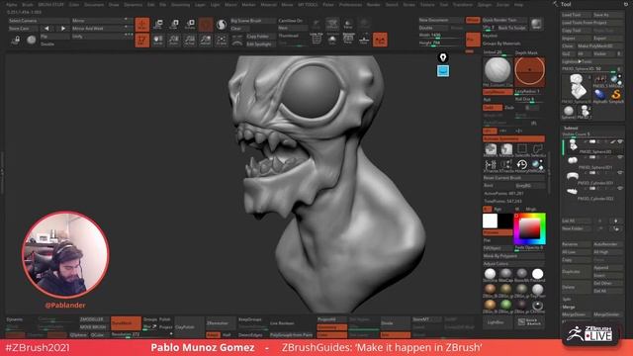Click the blue square icon in the viewport
Screen dimensions: 633x356
point(443,71)
